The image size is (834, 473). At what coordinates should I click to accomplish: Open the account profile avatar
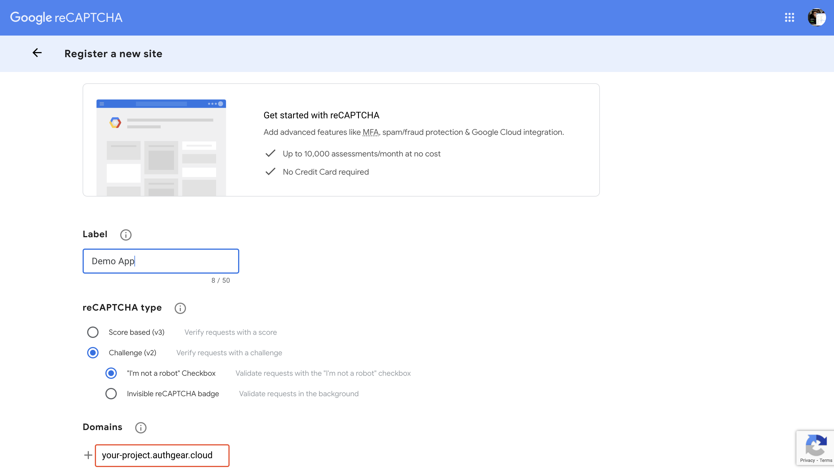click(x=816, y=18)
